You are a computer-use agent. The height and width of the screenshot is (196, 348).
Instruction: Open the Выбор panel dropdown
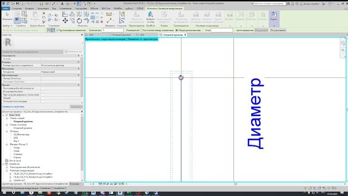(7, 26)
